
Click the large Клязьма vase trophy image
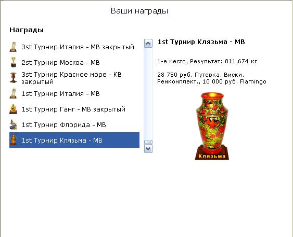[x=212, y=126]
